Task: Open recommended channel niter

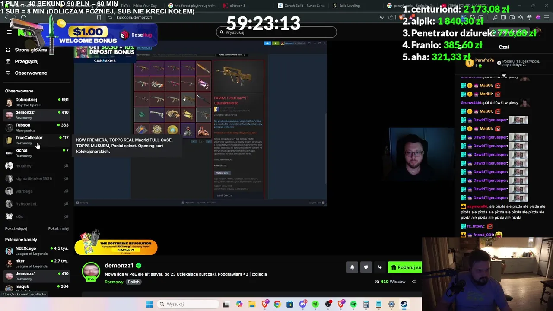Action: coord(37,263)
